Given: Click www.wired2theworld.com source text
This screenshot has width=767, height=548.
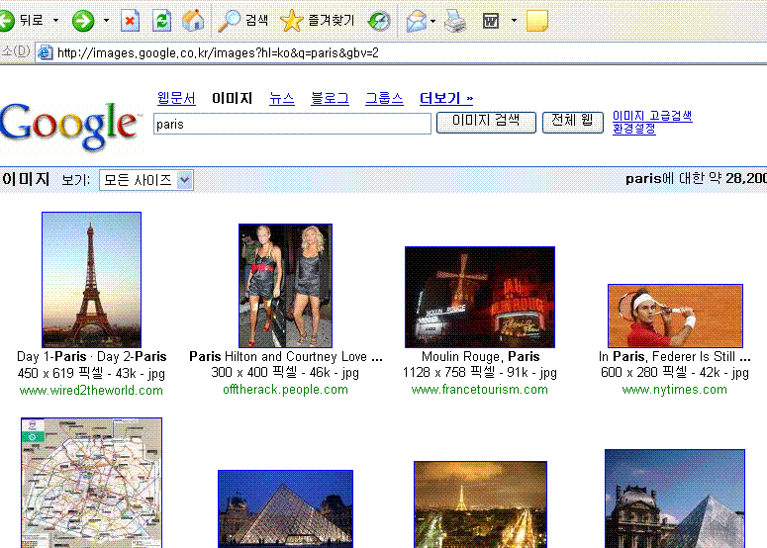Looking at the screenshot, I should [x=91, y=390].
